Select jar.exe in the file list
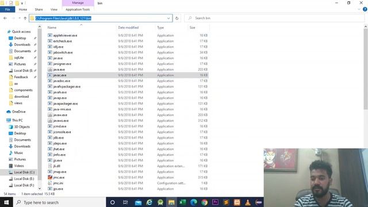 (x=57, y=58)
